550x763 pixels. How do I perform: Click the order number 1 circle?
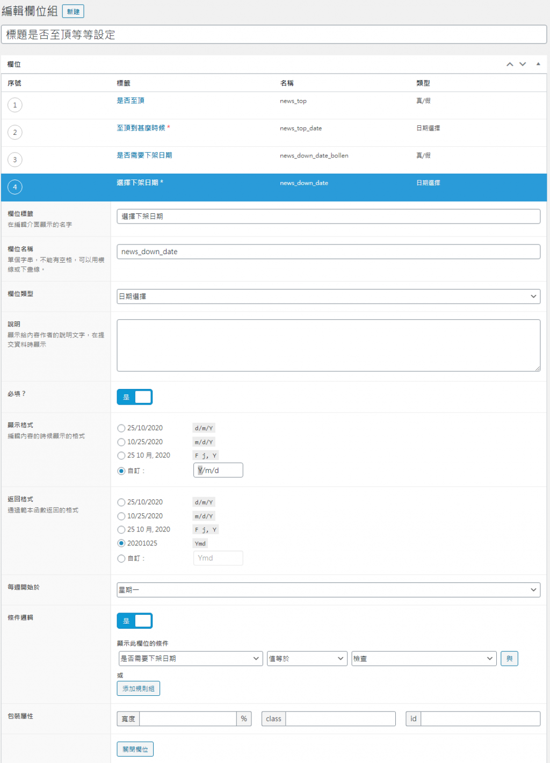click(x=15, y=105)
